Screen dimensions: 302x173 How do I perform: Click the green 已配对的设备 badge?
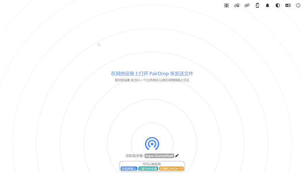pos(148,169)
